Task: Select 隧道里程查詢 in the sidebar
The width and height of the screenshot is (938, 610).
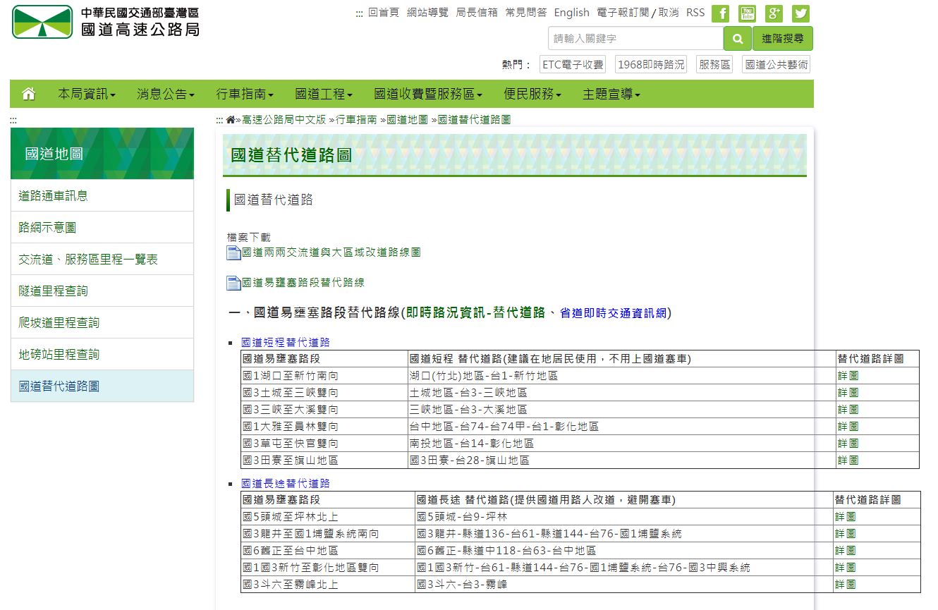Action: coord(54,291)
